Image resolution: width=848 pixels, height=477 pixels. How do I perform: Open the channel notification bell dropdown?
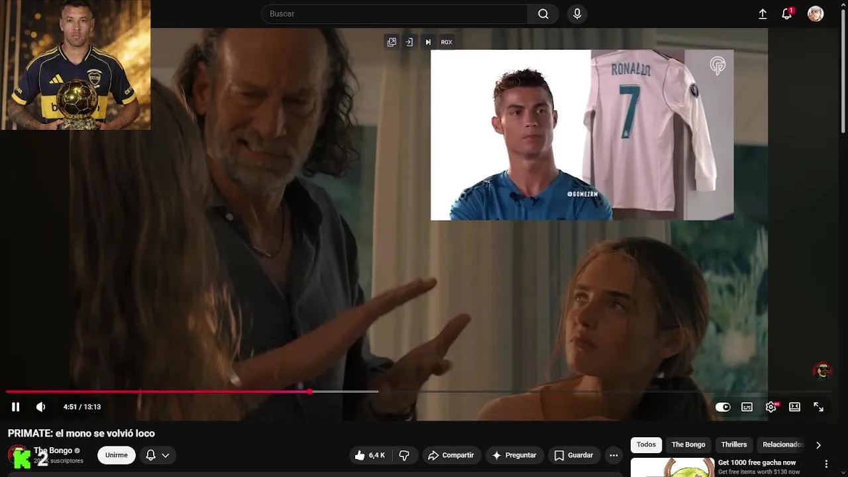[158, 455]
